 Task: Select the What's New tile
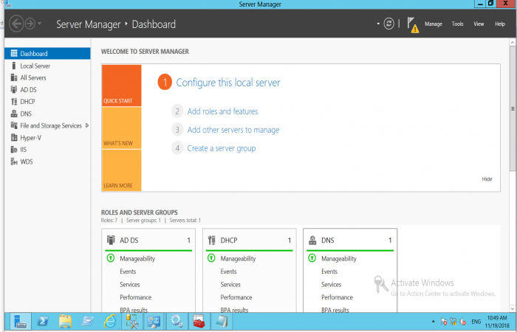[x=121, y=128]
